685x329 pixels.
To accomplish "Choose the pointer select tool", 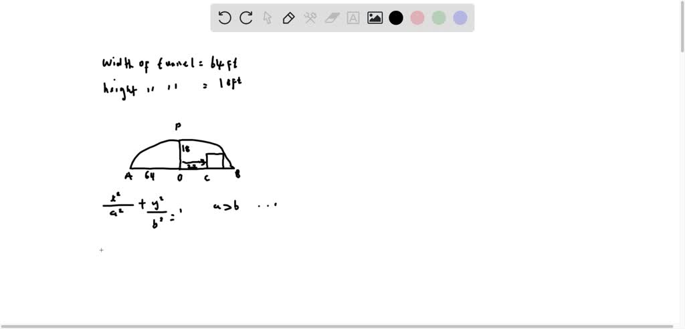I will [268, 18].
